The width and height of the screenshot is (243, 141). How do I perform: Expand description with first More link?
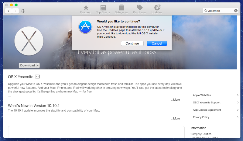tap(175, 100)
